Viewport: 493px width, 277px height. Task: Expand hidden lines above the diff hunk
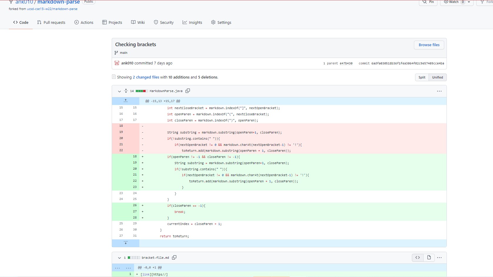point(126,101)
